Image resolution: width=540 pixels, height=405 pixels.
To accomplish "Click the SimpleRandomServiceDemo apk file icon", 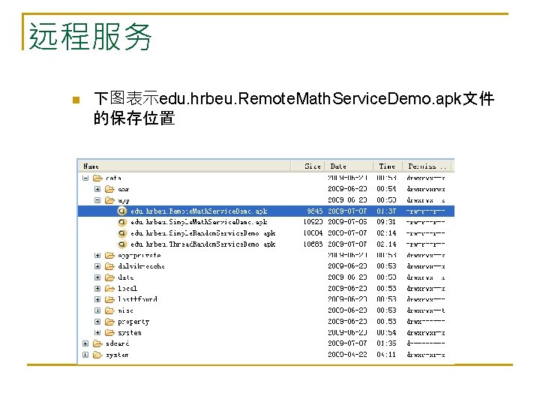I will click(x=122, y=233).
